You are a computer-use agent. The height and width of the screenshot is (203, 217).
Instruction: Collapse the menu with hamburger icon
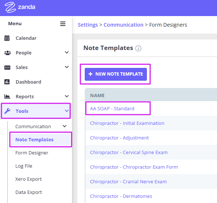tap(63, 24)
